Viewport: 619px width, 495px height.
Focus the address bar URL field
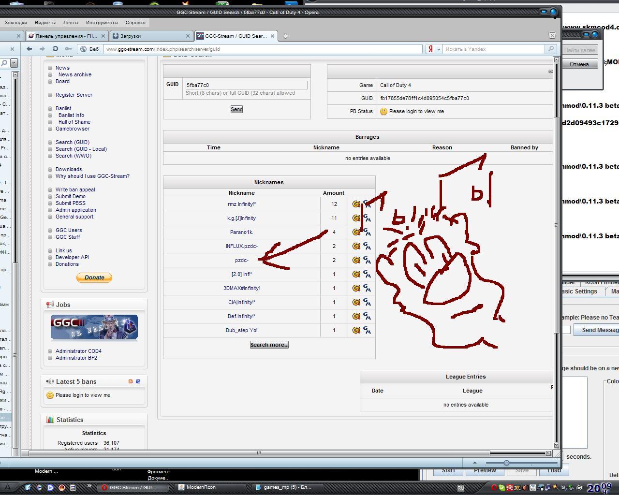263,49
